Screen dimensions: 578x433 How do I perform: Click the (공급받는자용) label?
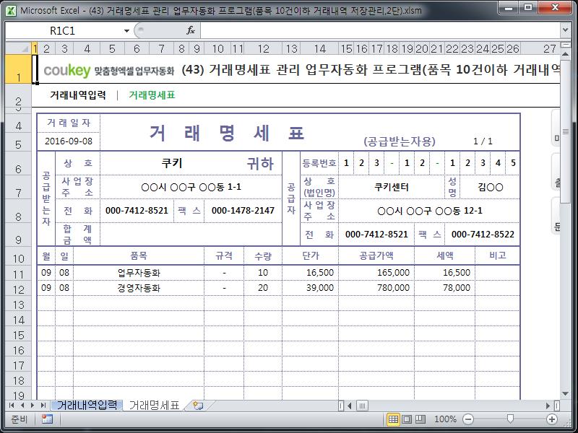click(400, 141)
